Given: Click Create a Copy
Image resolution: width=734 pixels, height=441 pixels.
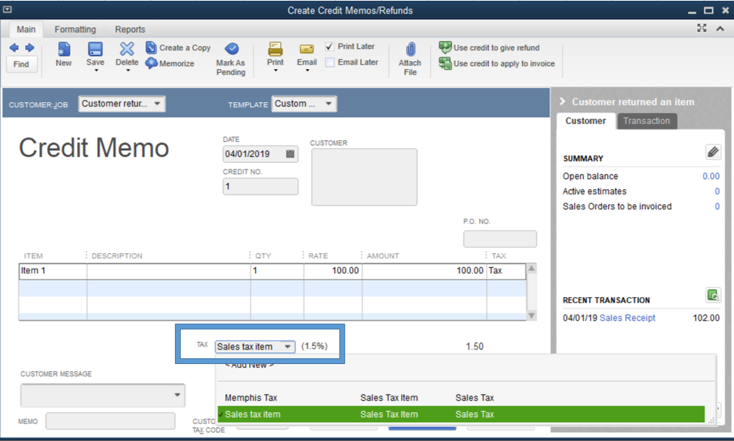Looking at the screenshot, I should click(x=179, y=48).
